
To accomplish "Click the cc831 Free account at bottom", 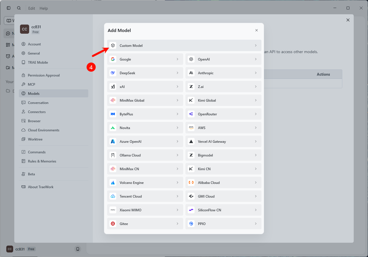I will tap(21, 249).
